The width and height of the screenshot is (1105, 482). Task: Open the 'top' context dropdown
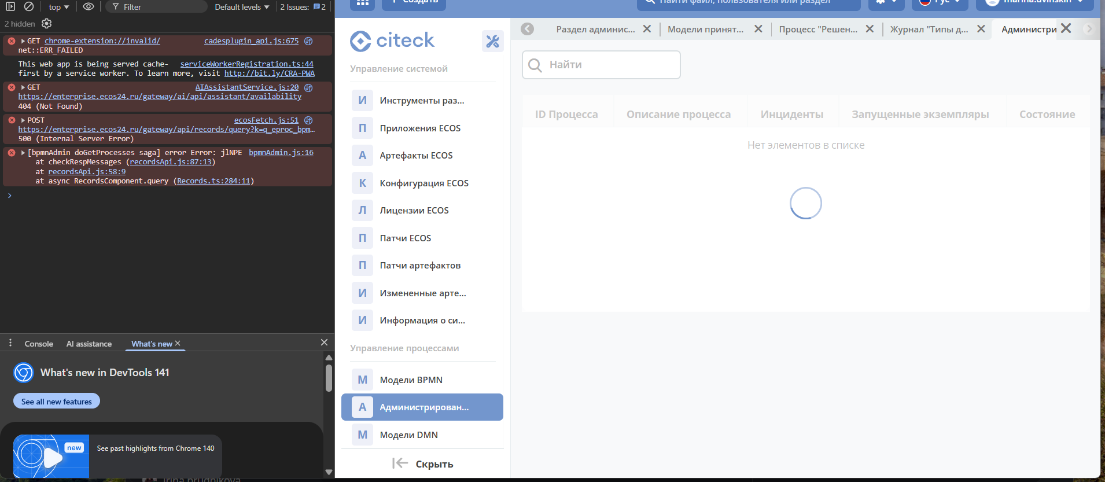(58, 7)
